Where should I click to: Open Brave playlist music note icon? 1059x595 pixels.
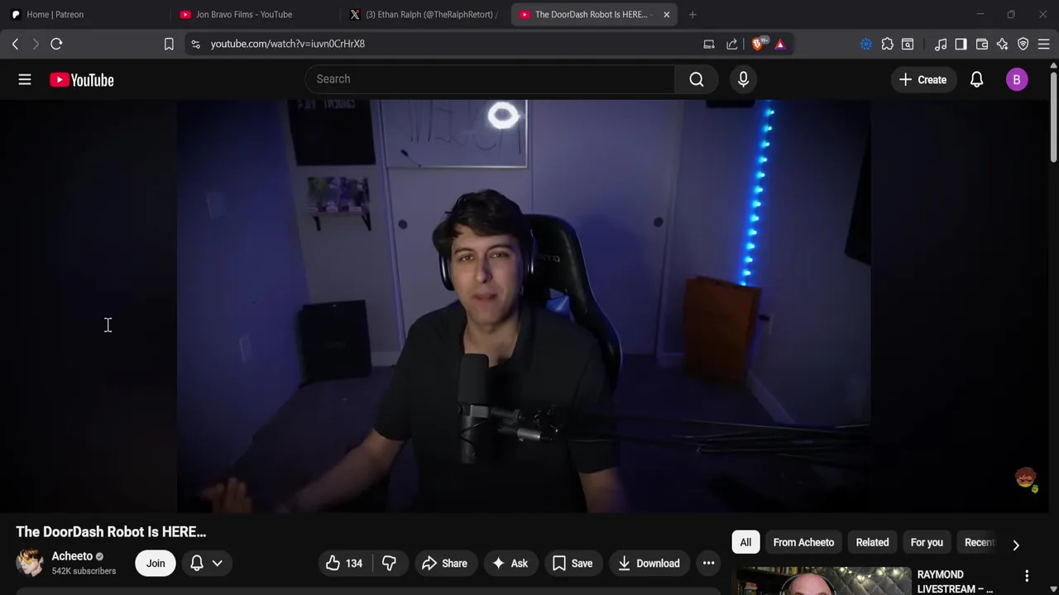pyautogui.click(x=941, y=44)
